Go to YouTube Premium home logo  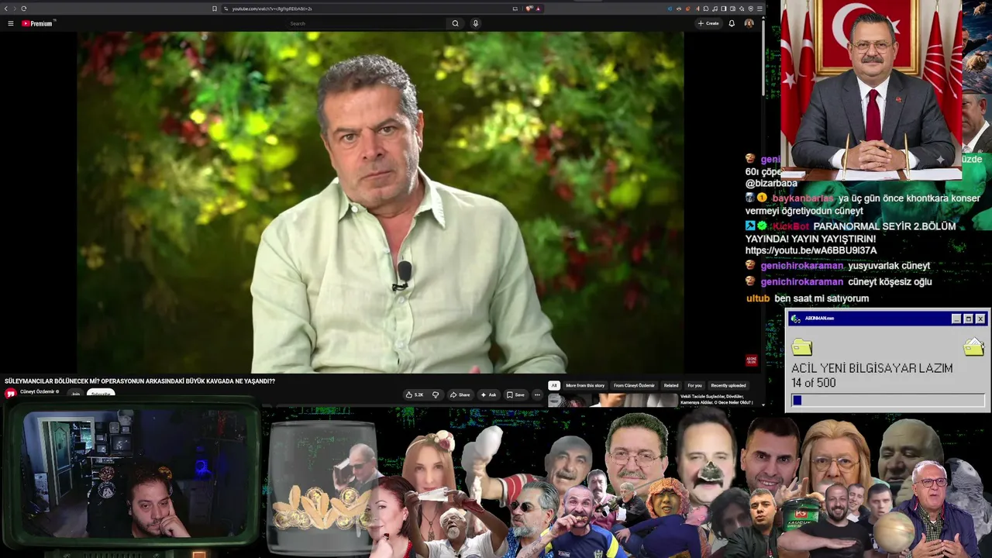pyautogui.click(x=37, y=23)
